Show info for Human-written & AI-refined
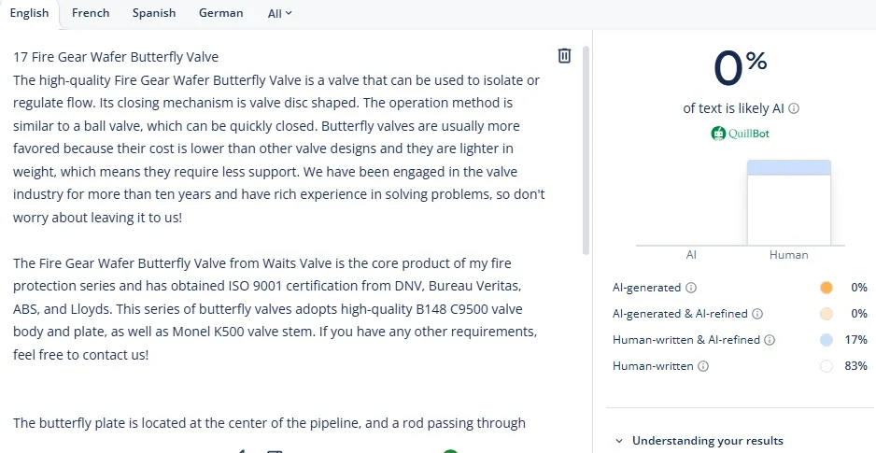Viewport: 876px width, 453px height. coord(770,340)
